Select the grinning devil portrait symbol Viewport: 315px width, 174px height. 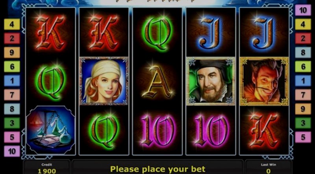tap(264, 81)
